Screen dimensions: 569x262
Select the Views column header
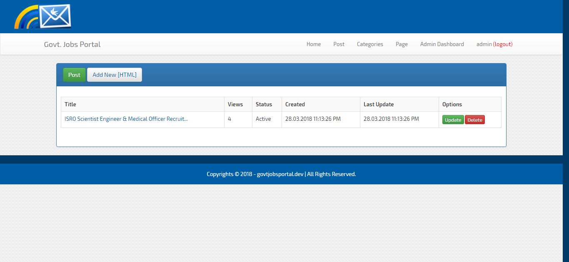click(238, 104)
